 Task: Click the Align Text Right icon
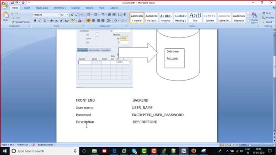click(98, 21)
